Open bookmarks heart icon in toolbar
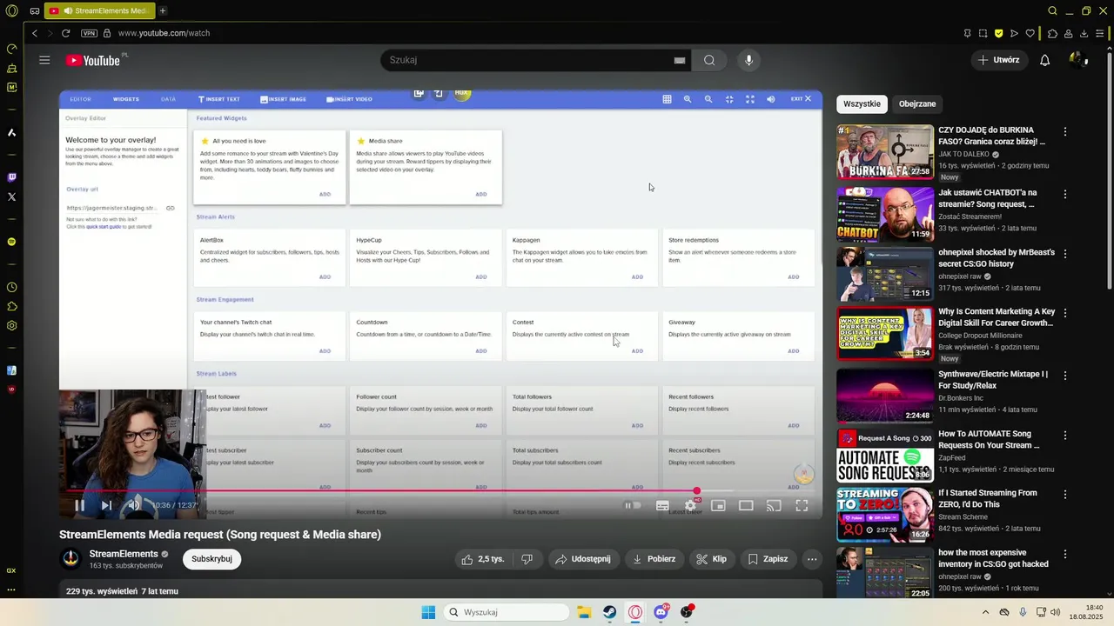Viewport: 1114px width, 626px height. pos(1030,33)
